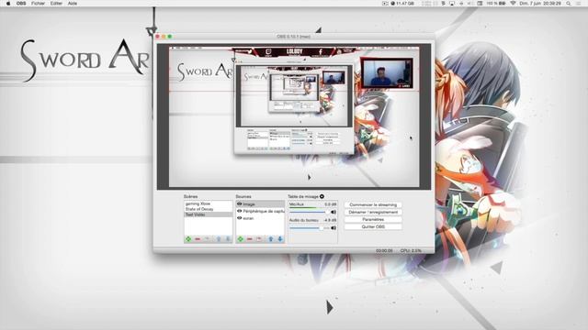Select the ecran source row

[260, 218]
